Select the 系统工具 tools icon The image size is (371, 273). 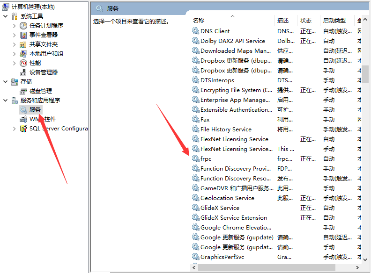pyautogui.click(x=15, y=16)
